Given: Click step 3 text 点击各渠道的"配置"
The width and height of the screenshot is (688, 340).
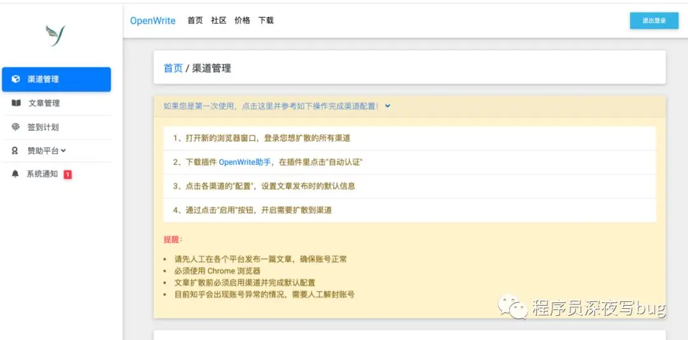Looking at the screenshot, I should coord(264,186).
